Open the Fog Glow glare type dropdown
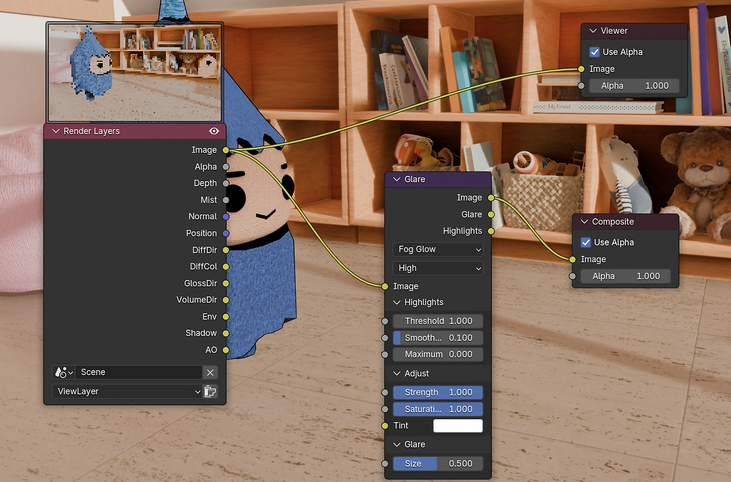 (438, 250)
